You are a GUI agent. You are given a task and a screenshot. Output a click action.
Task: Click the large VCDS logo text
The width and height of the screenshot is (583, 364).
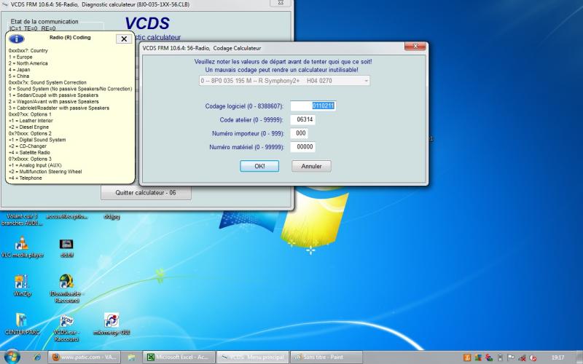tap(147, 23)
